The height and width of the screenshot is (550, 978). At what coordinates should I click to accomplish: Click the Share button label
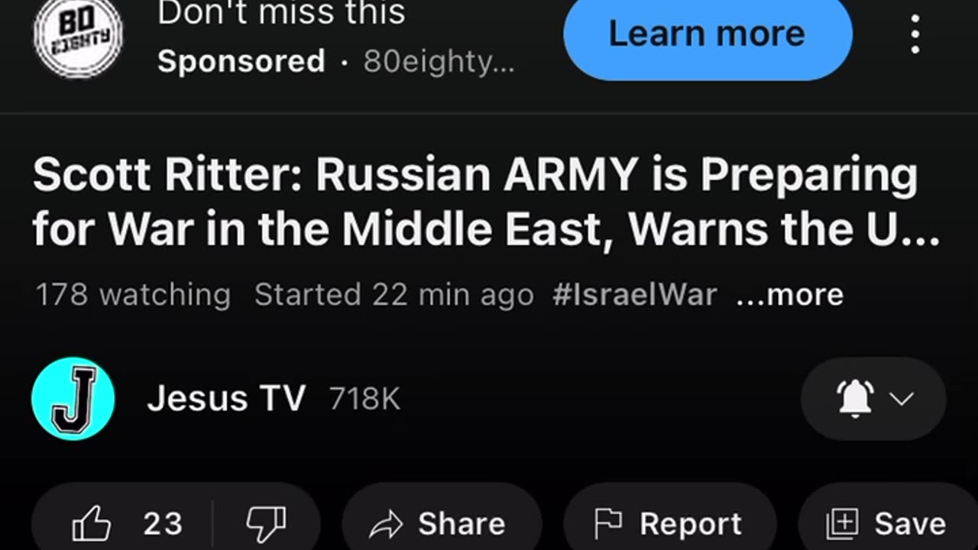pos(461,524)
